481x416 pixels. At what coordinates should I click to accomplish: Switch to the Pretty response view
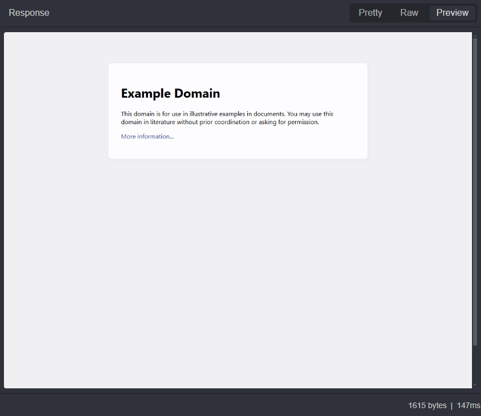pos(370,13)
